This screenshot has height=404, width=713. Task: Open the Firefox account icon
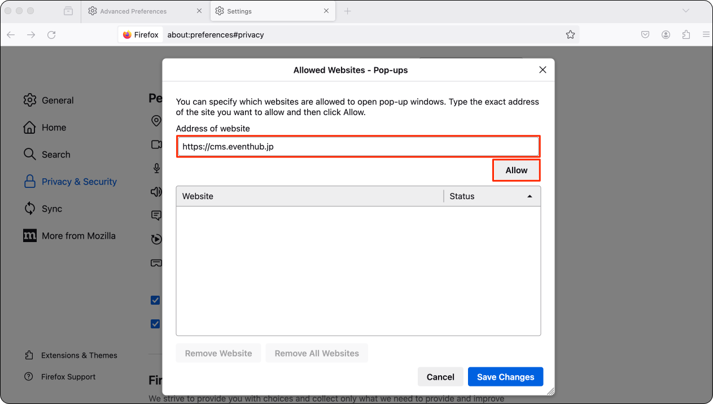[666, 35]
